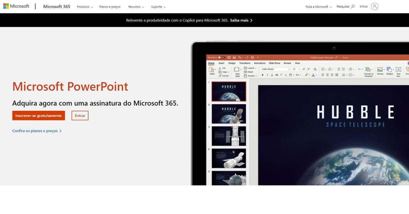409x214 pixels.
Task: Select slide 3 thumbnail in the panel
Action: tap(229, 136)
